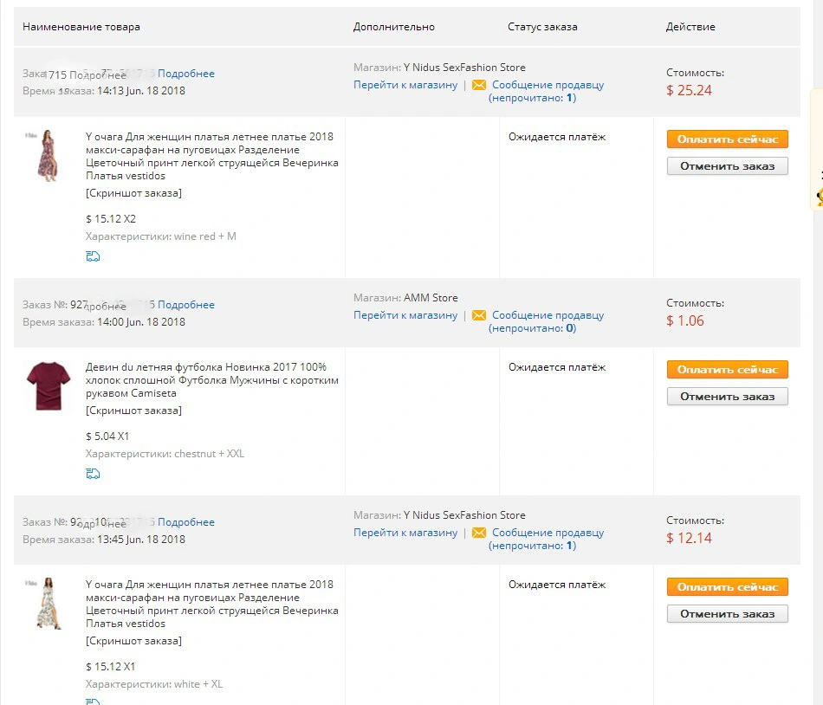
Task: Cancel the white dress order
Action: click(728, 614)
